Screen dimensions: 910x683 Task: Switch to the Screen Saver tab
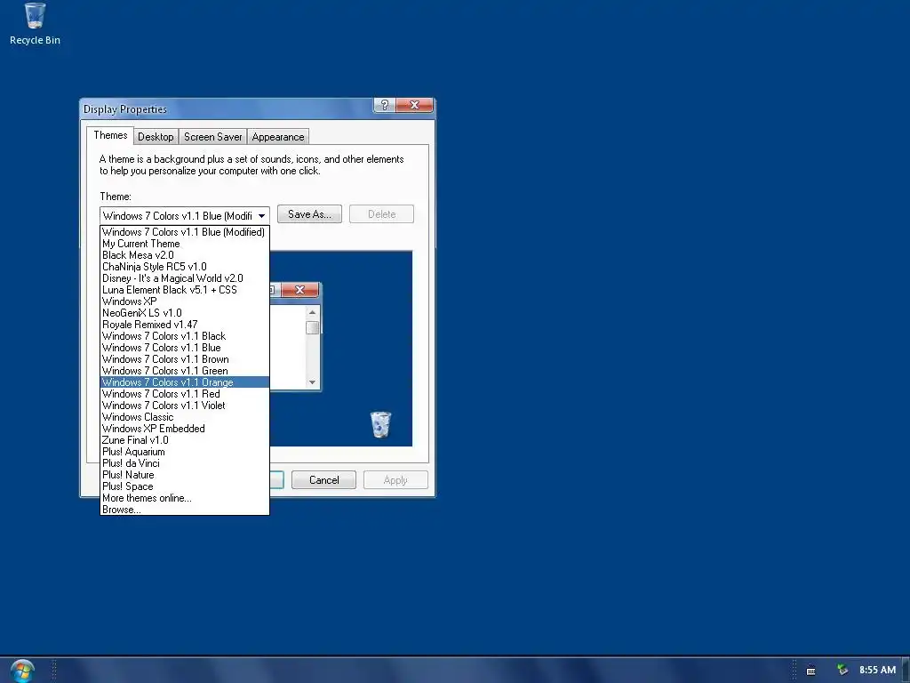tap(213, 137)
